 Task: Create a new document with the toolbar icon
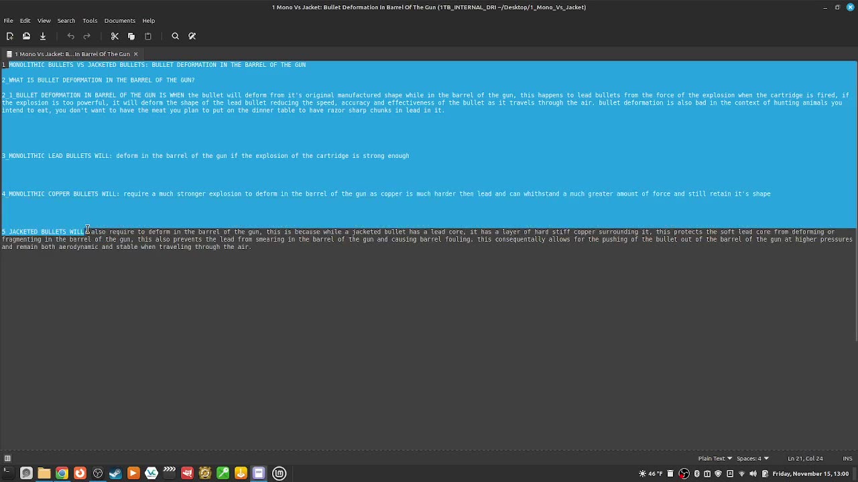click(10, 36)
